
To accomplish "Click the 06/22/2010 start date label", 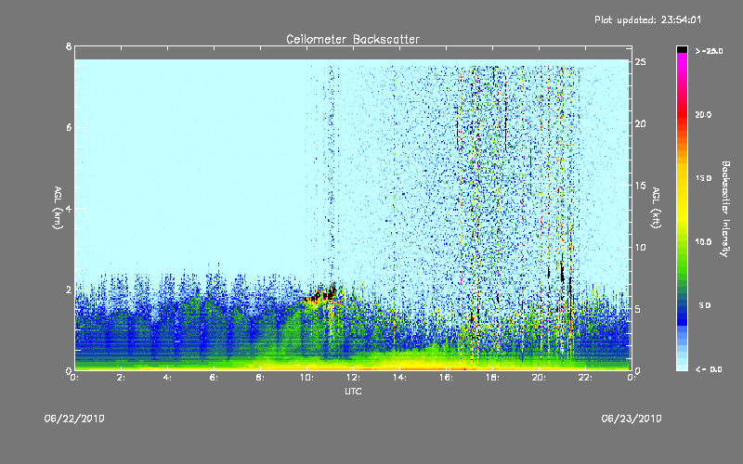I will tap(74, 419).
